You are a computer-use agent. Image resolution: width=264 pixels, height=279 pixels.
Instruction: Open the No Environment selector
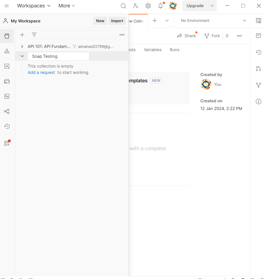coord(213,21)
